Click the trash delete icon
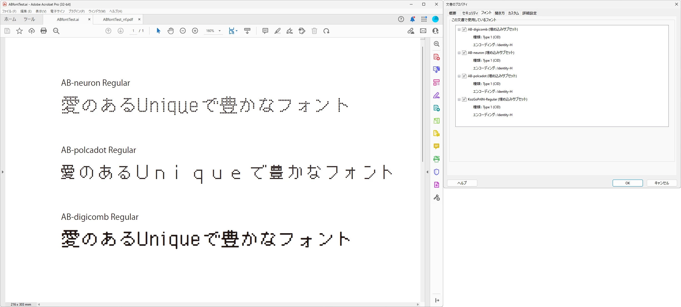The image size is (681, 307). (314, 31)
